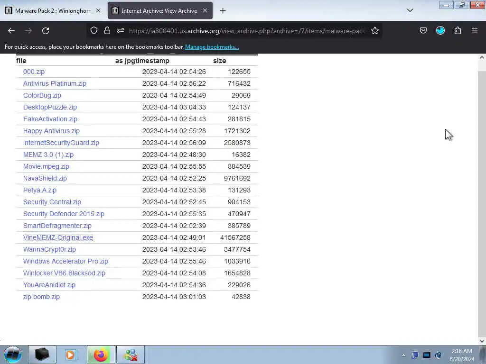Viewport: 486px width, 364px height.
Task: Open DesktopPuzzle.zip link
Action: coord(50,107)
